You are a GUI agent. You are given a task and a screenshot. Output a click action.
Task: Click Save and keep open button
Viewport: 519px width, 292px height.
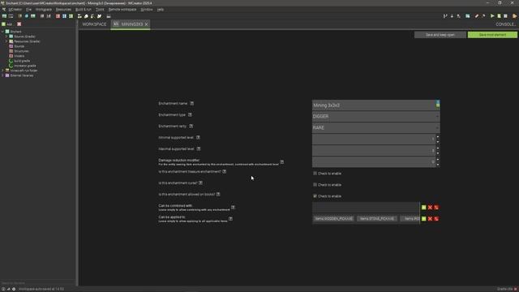pos(440,35)
